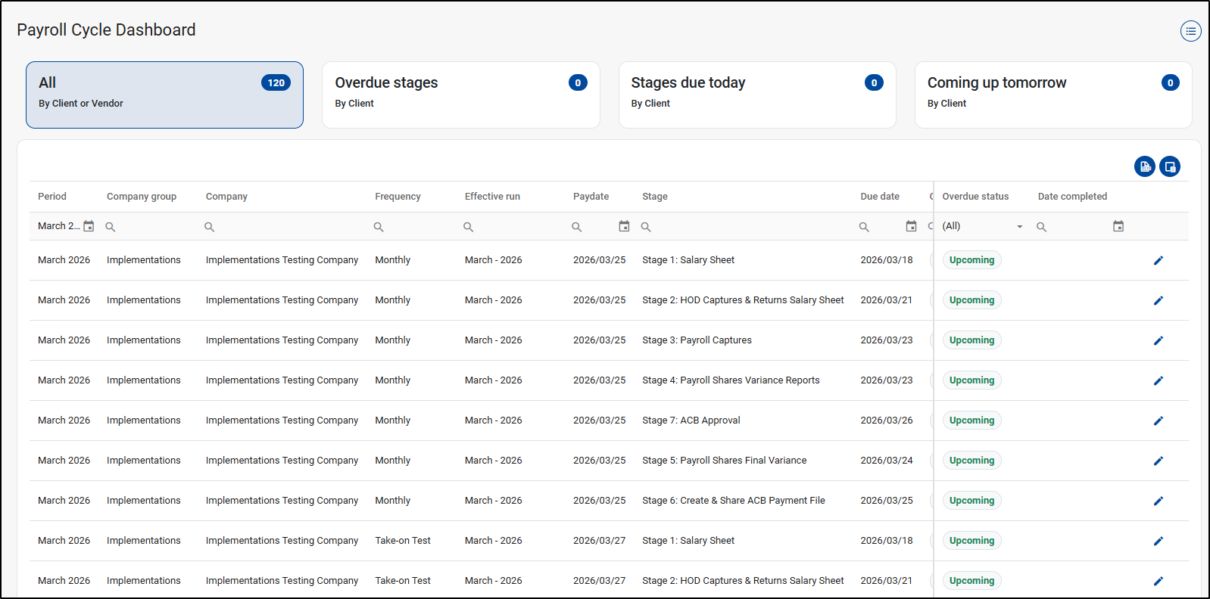The image size is (1210, 599).
Task: Edit the Stage 7: ACB Approval row
Action: (x=1158, y=421)
